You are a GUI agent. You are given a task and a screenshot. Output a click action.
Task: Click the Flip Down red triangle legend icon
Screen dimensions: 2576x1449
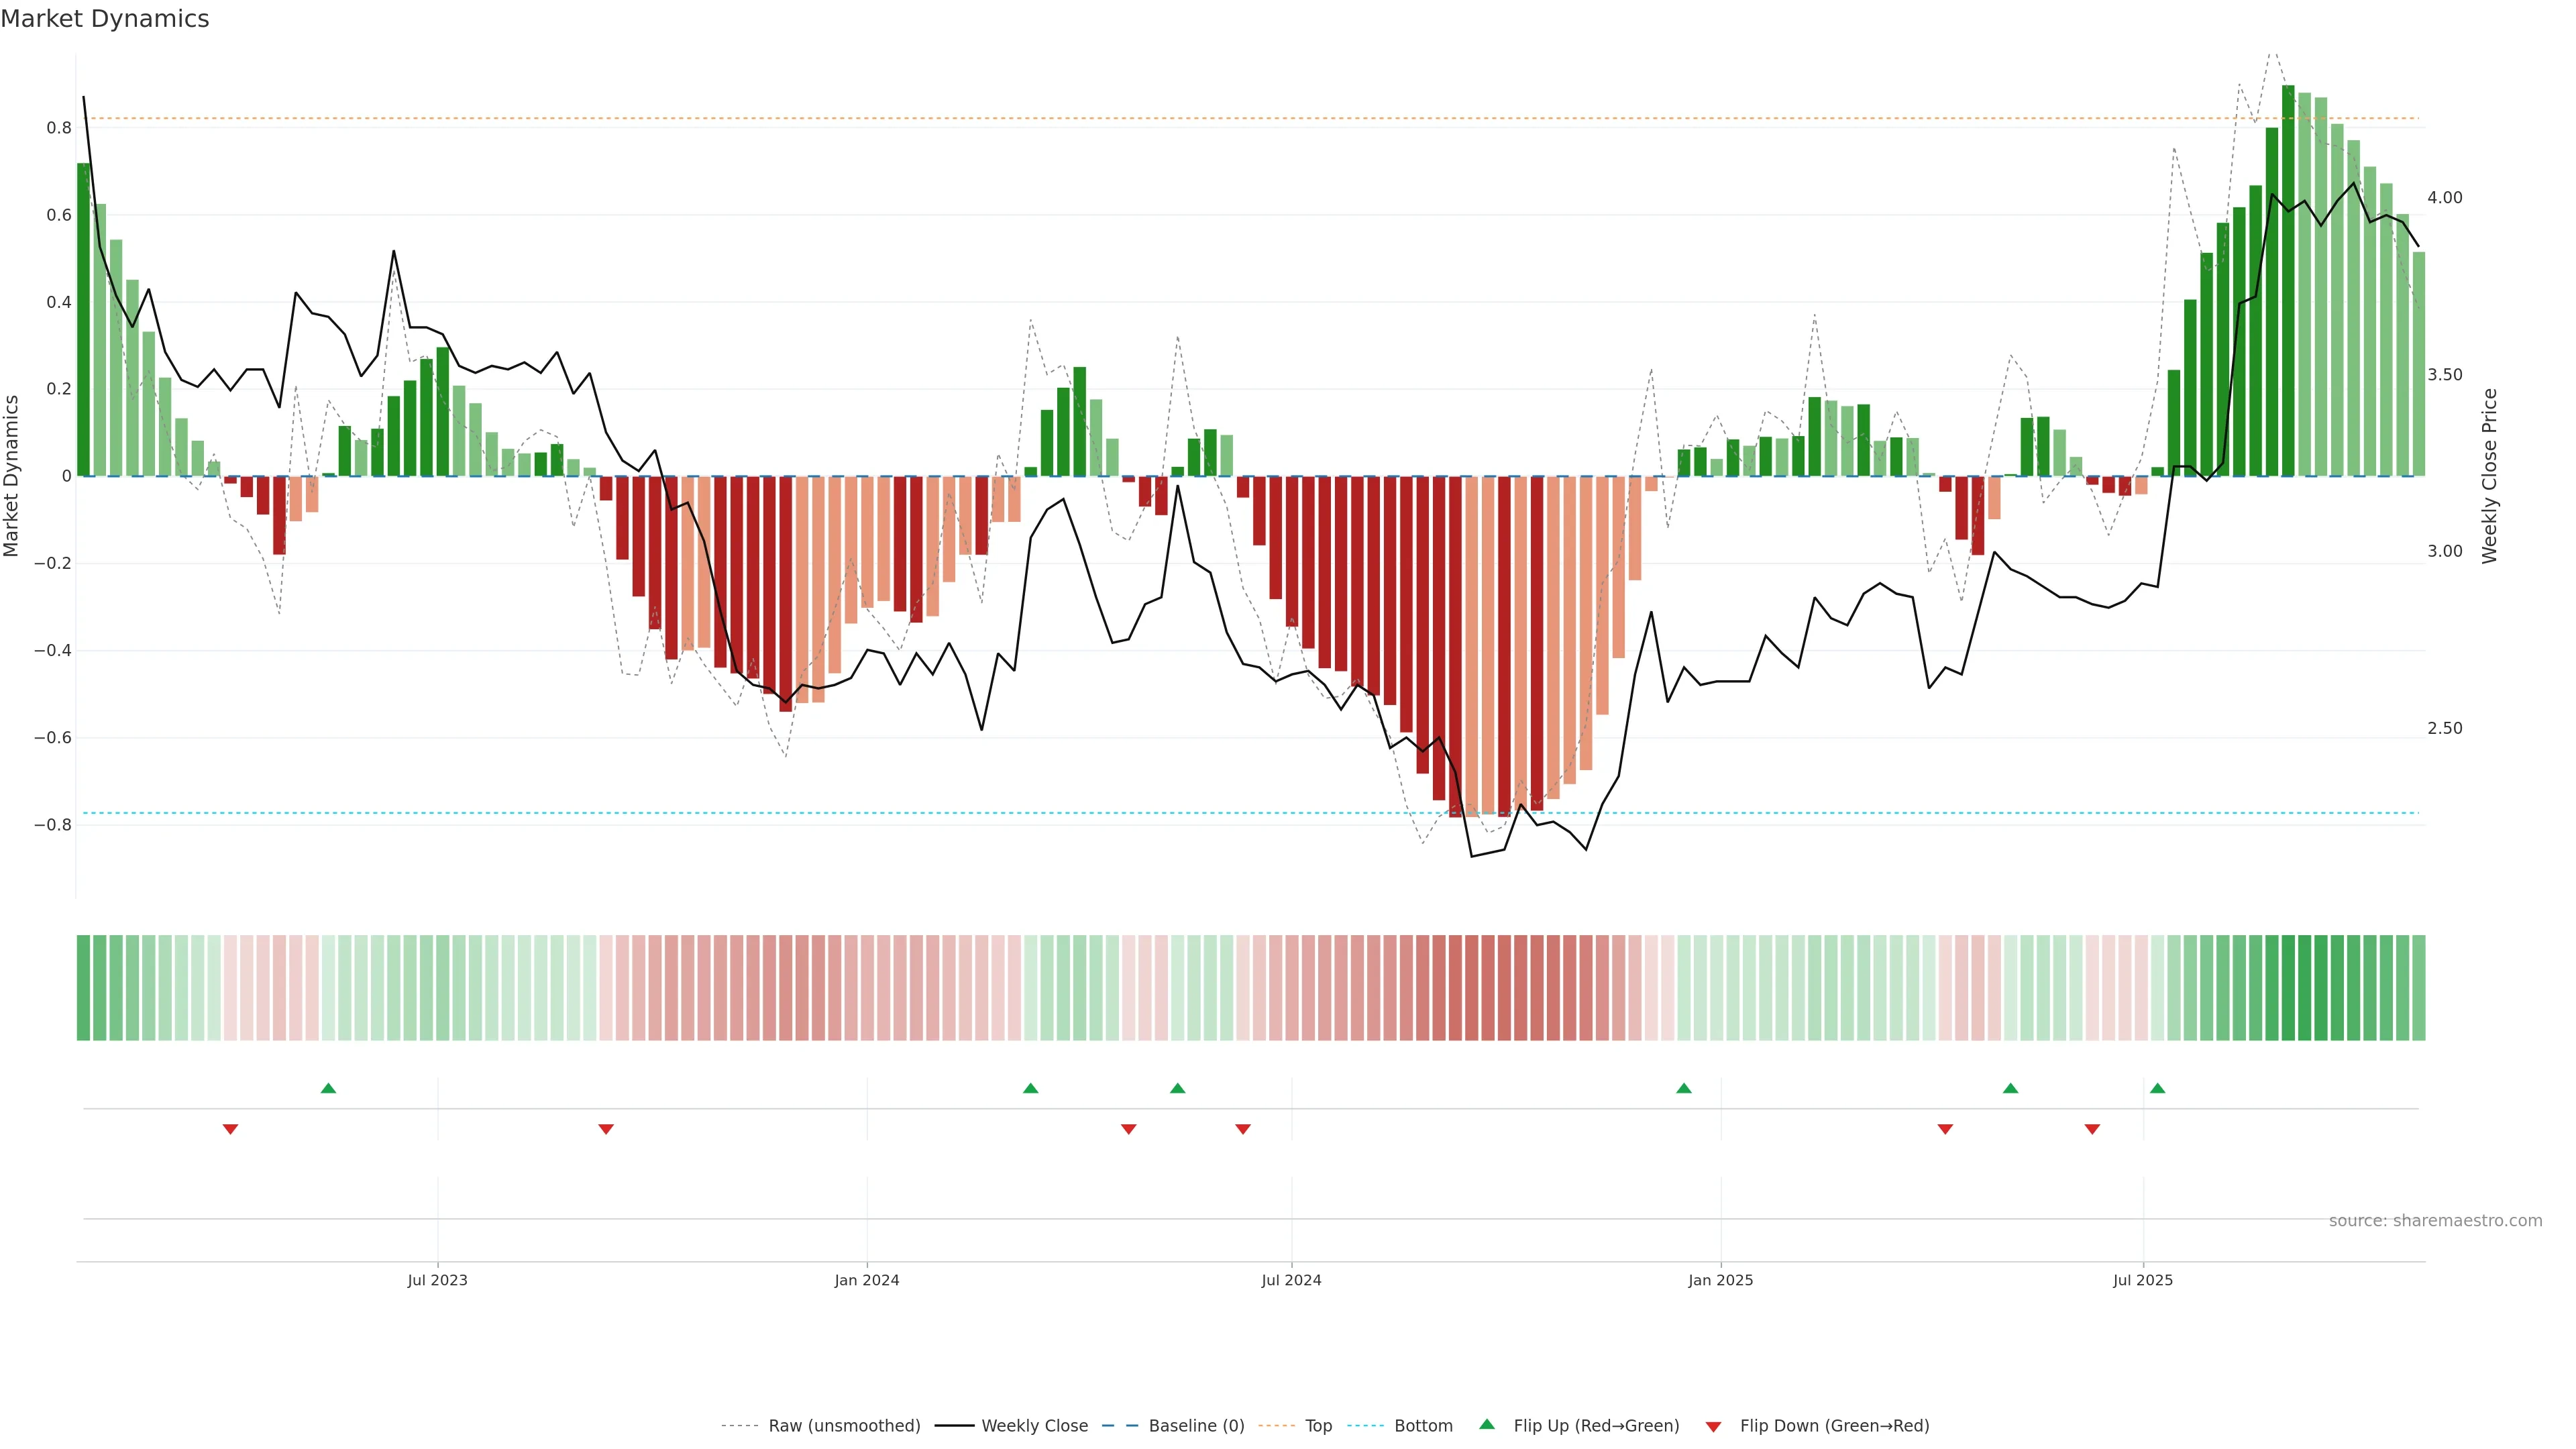pyautogui.click(x=1713, y=1426)
